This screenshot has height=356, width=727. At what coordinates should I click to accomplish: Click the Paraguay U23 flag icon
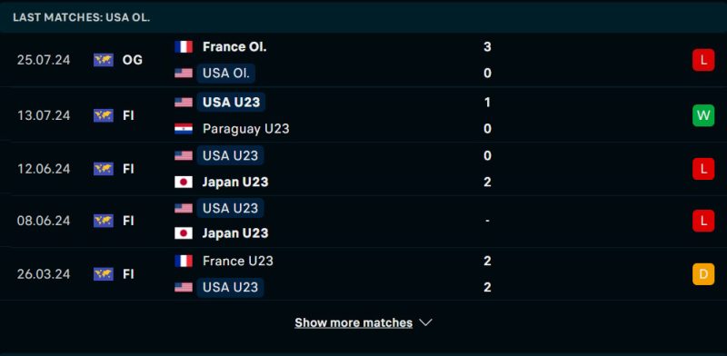184,128
